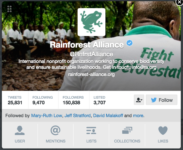The width and height of the screenshot is (183, 150).
Task: Open the Likes heart icon
Action: tap(163, 131)
